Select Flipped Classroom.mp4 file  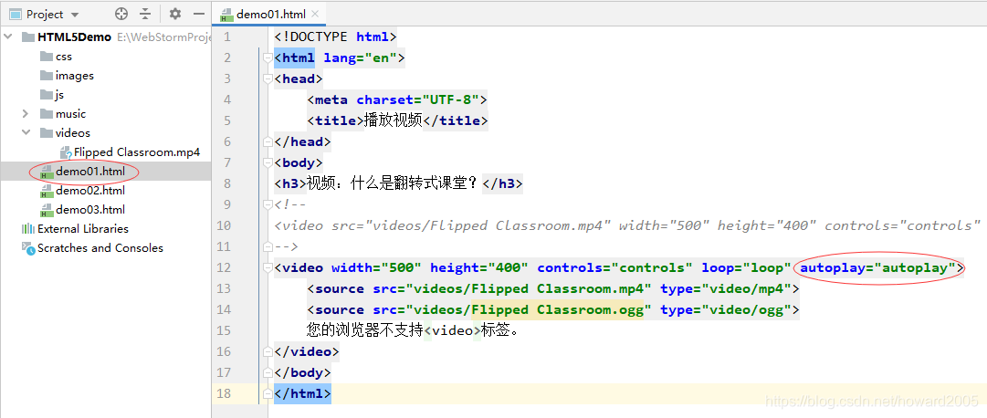click(137, 152)
